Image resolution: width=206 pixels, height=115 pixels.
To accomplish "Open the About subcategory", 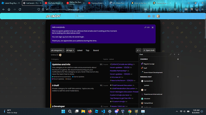I will [x=69, y=79].
